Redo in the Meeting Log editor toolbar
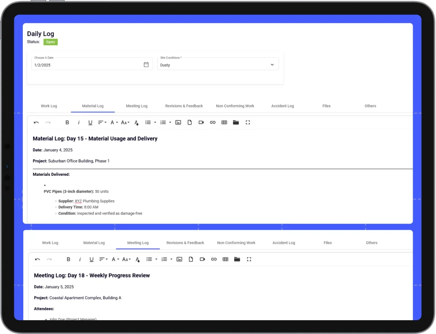Viewport: 436px width, 334px height. click(x=49, y=259)
